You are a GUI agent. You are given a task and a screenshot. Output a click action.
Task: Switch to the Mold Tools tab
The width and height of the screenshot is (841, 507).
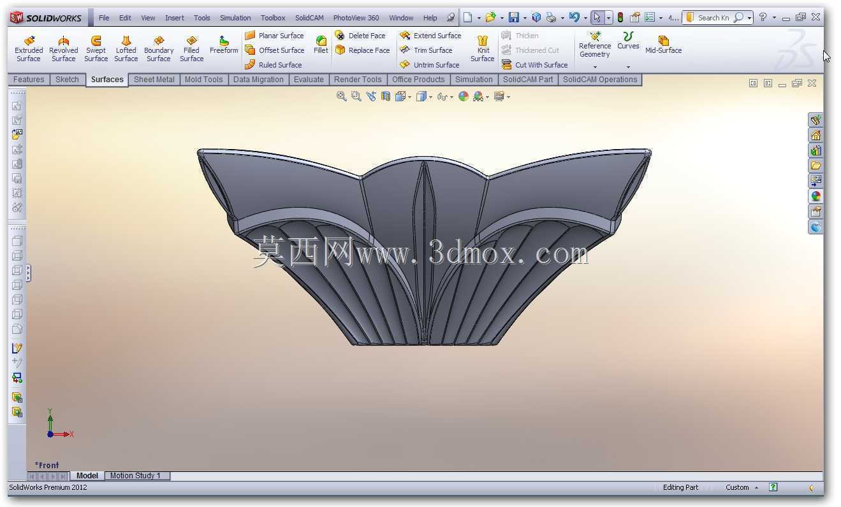click(204, 80)
